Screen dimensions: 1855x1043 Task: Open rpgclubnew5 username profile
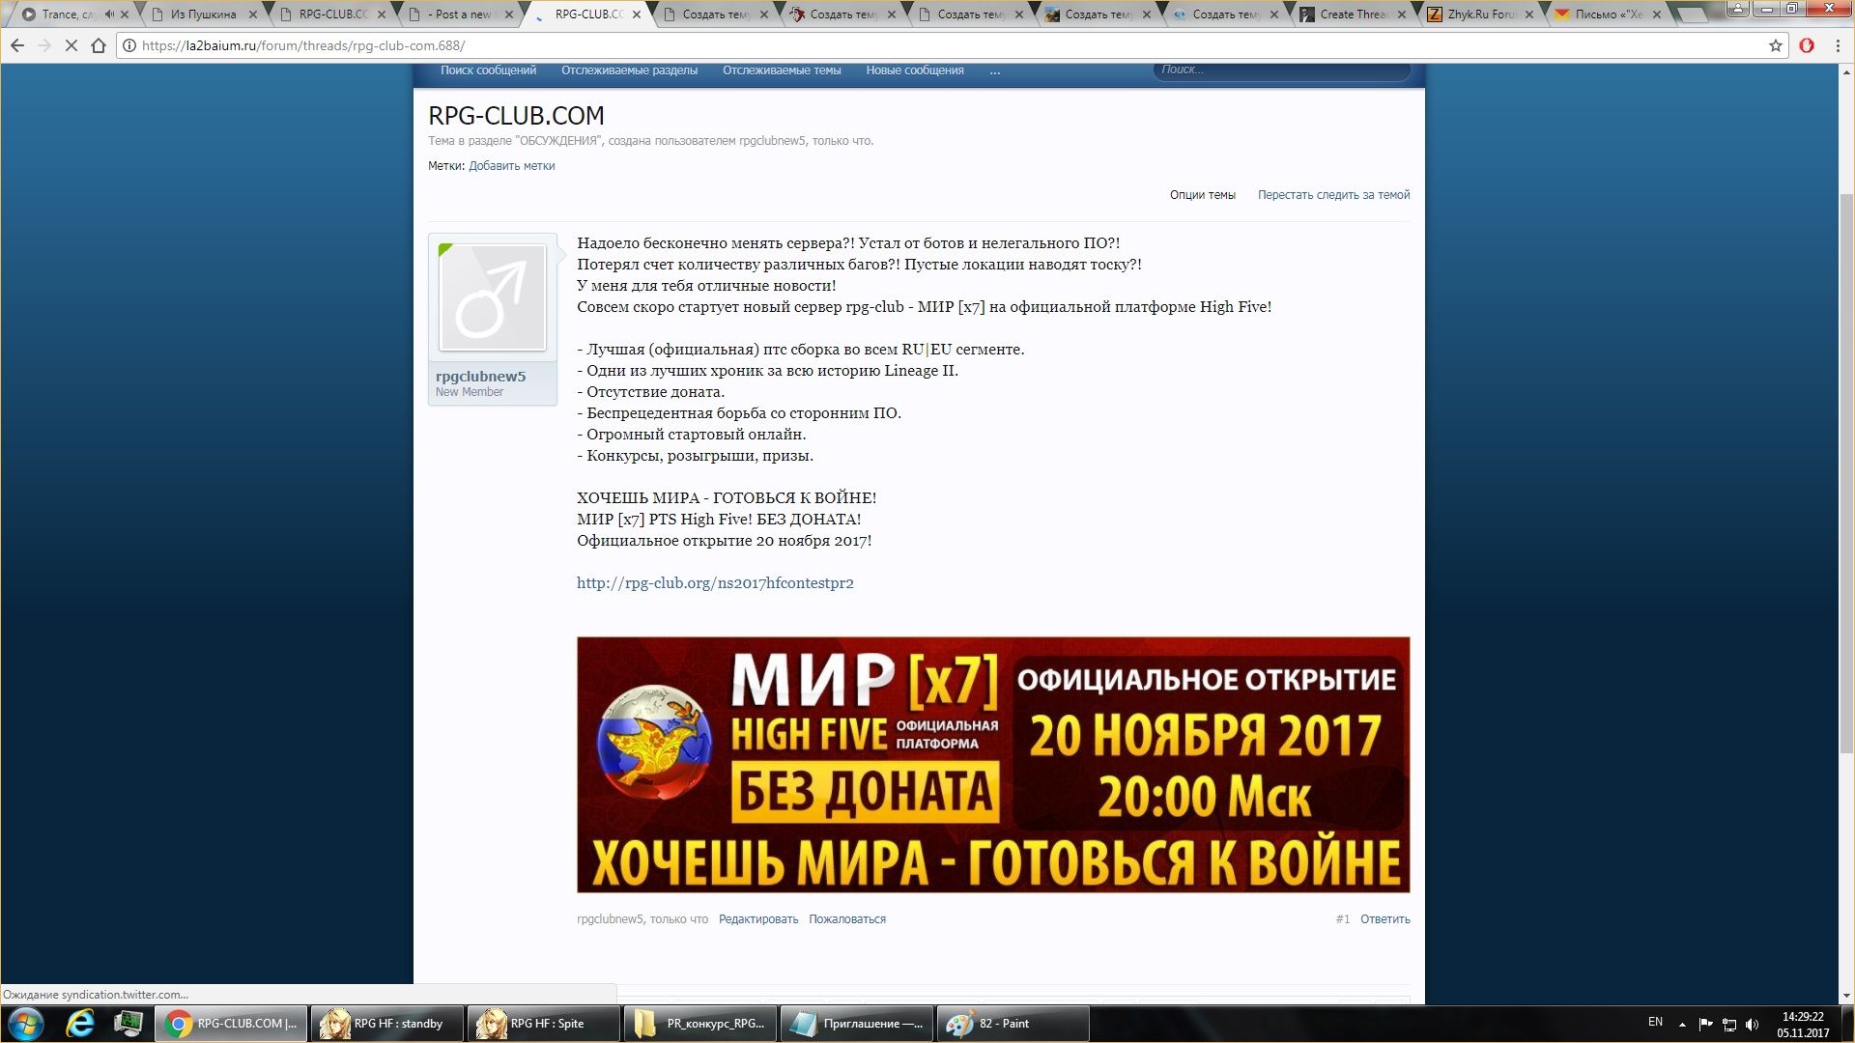480,377
